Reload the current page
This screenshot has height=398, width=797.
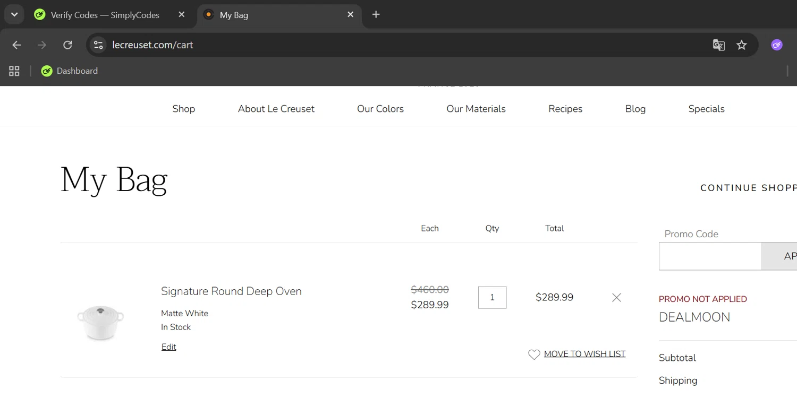tap(67, 45)
